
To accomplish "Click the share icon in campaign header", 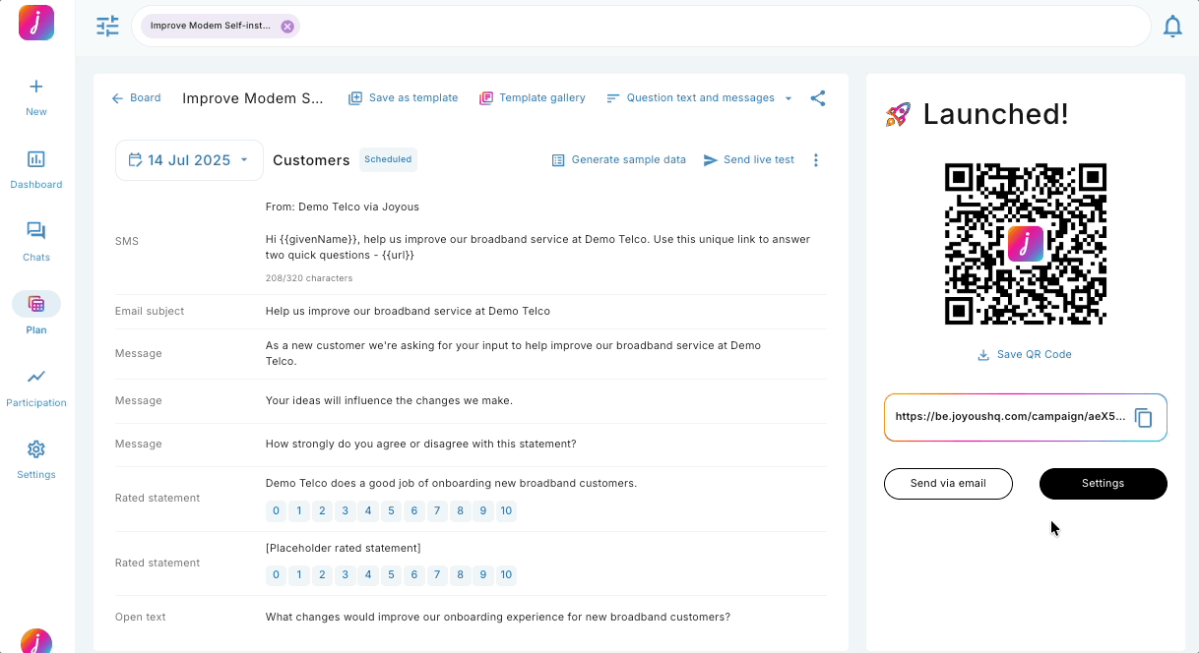I will (818, 98).
